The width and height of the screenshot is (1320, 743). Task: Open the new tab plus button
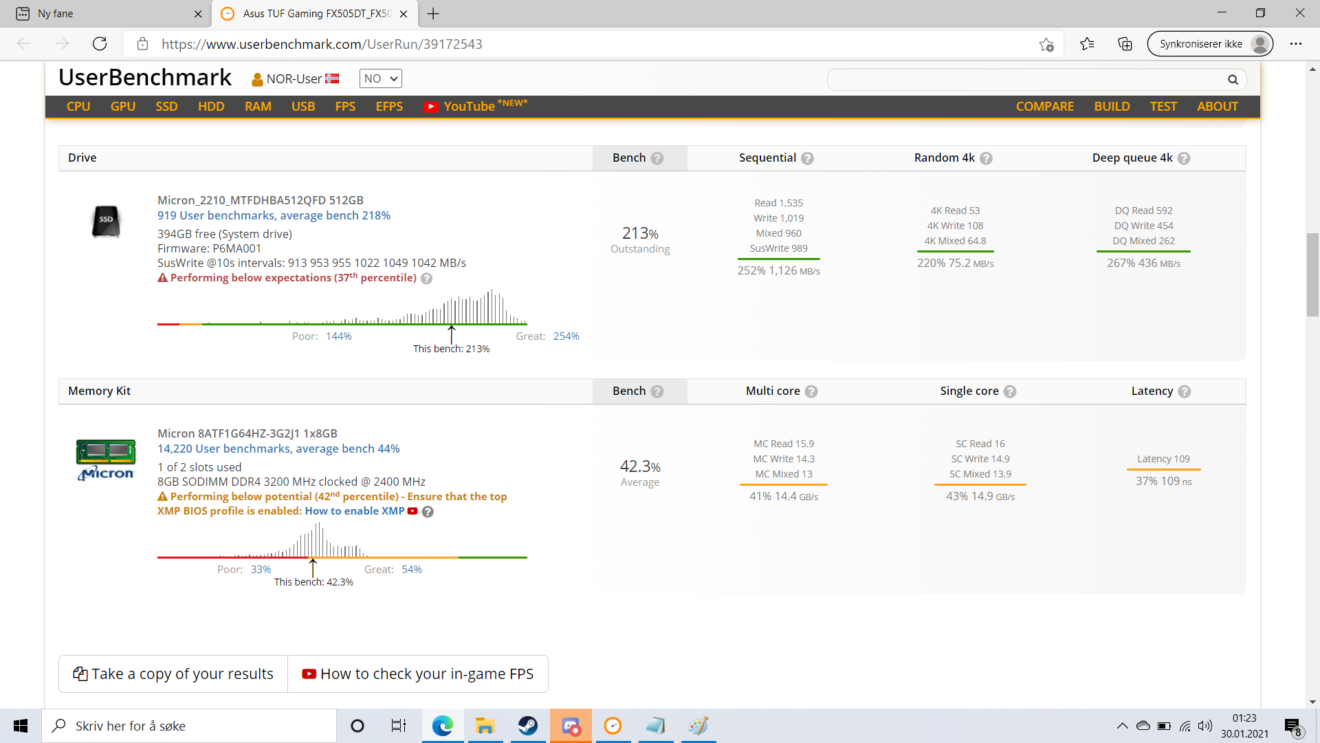[433, 14]
